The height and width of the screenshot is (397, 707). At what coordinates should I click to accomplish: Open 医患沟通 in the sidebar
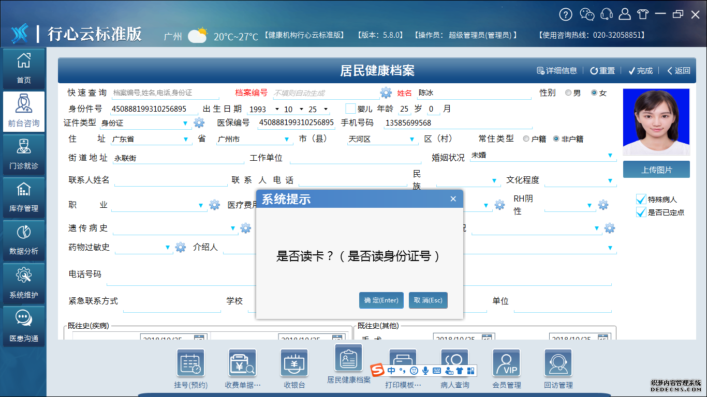tap(24, 326)
